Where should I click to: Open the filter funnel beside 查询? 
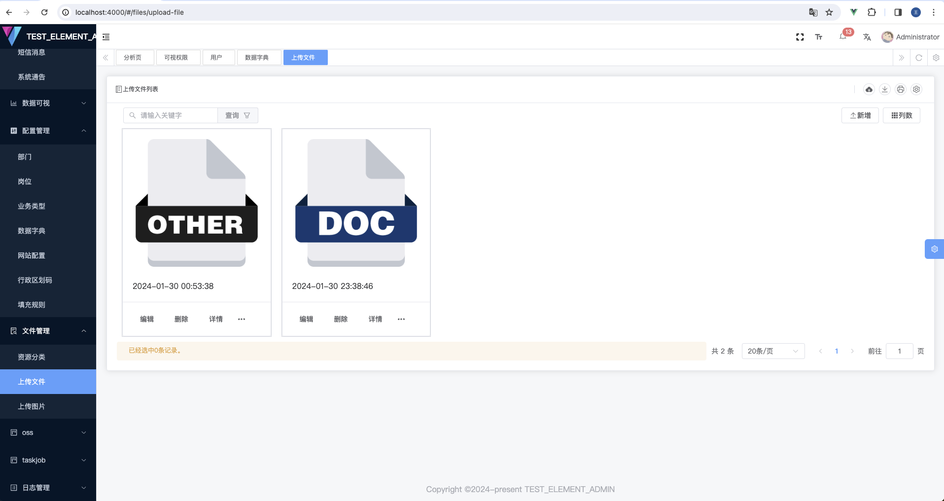pos(248,115)
